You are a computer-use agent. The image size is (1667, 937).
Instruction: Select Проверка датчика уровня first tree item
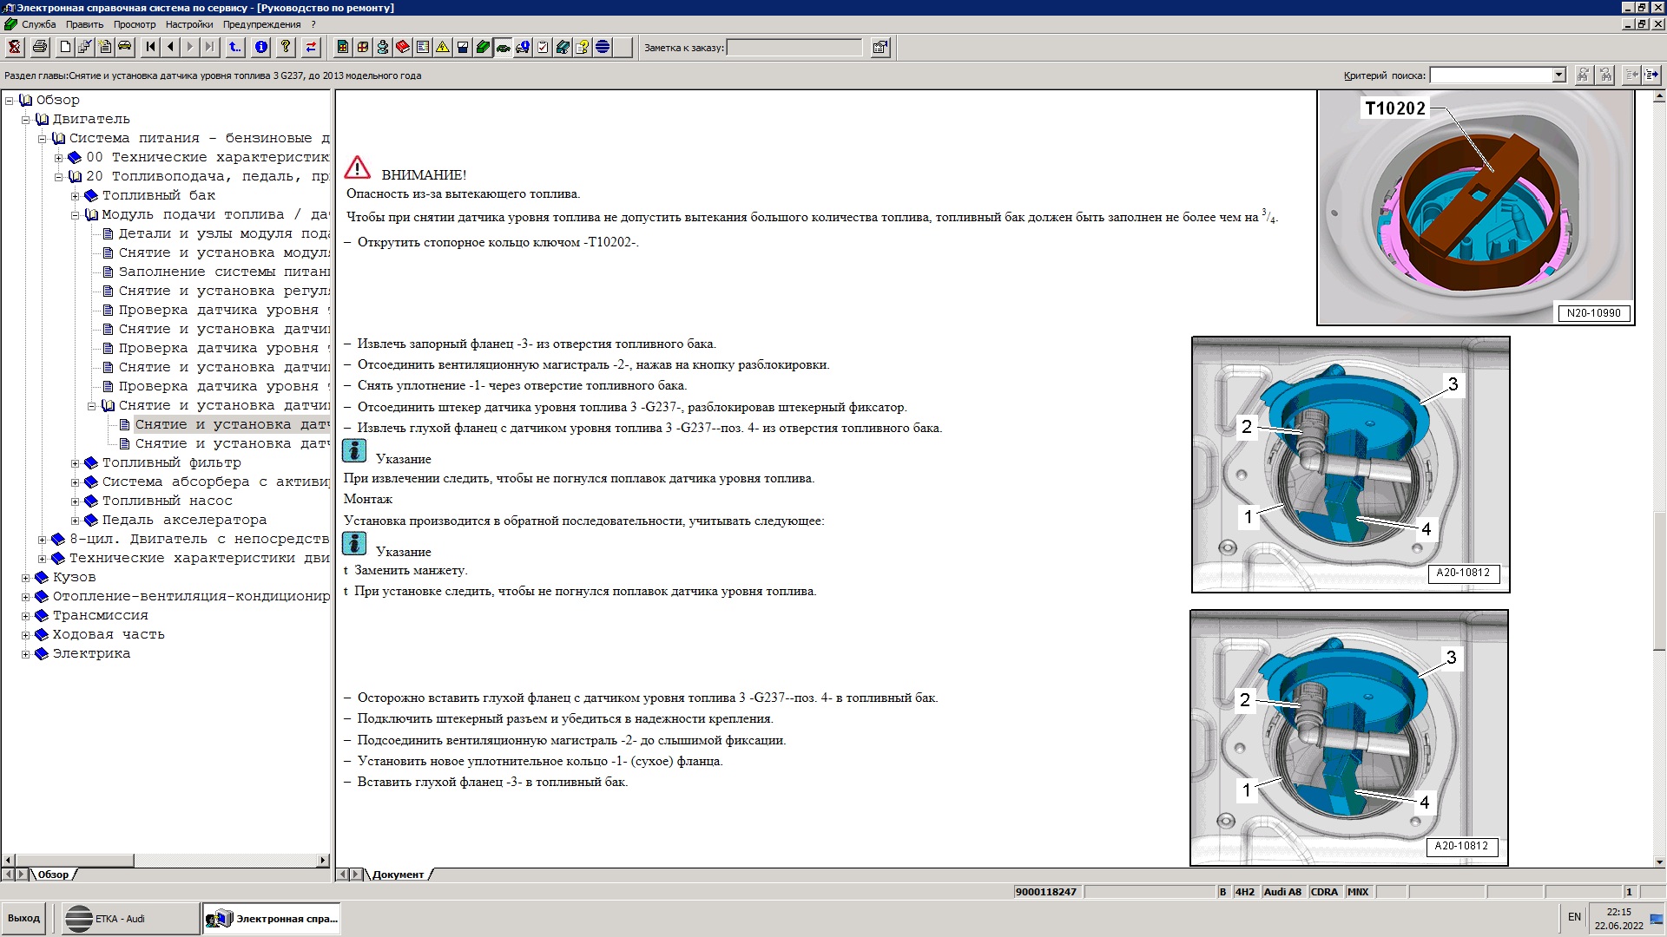(x=217, y=310)
